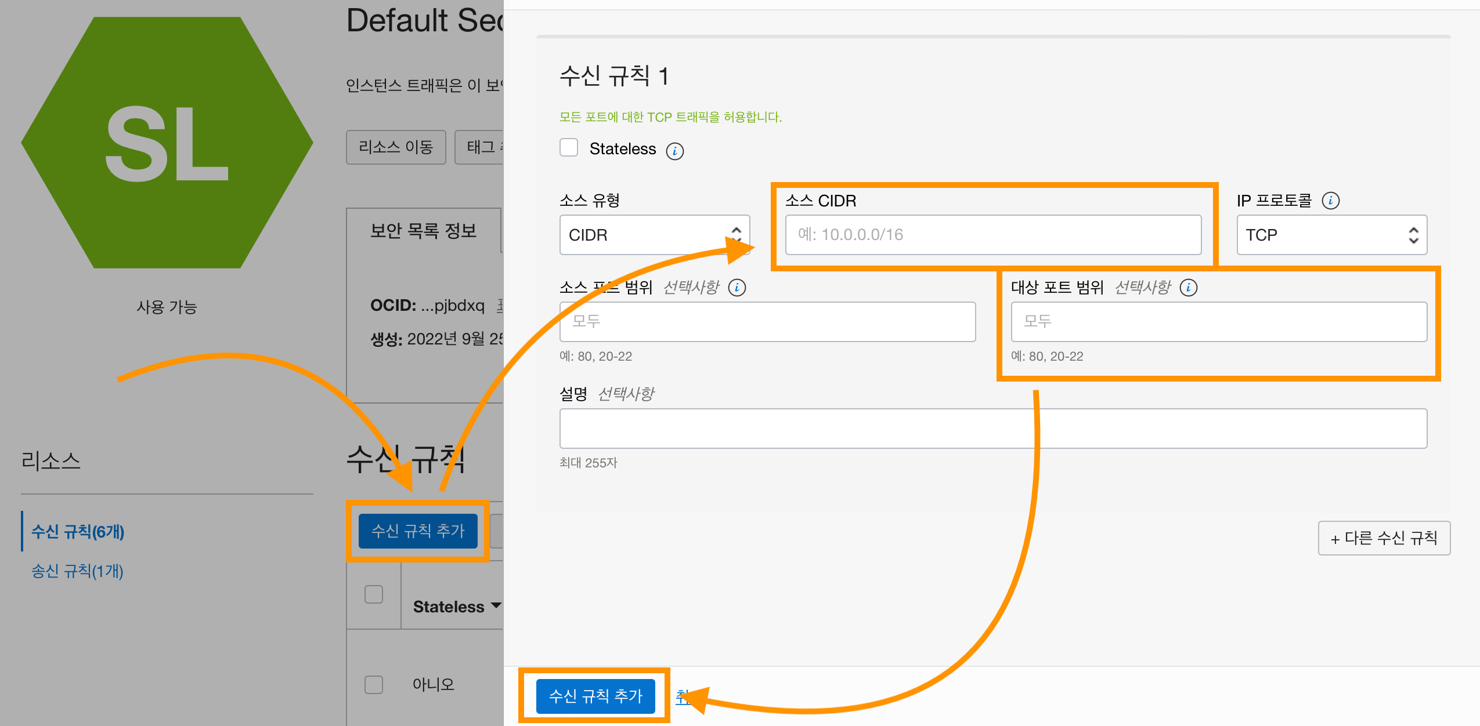Toggle the select-all checkbox in the table header
The width and height of the screenshot is (1480, 726).
(x=374, y=594)
